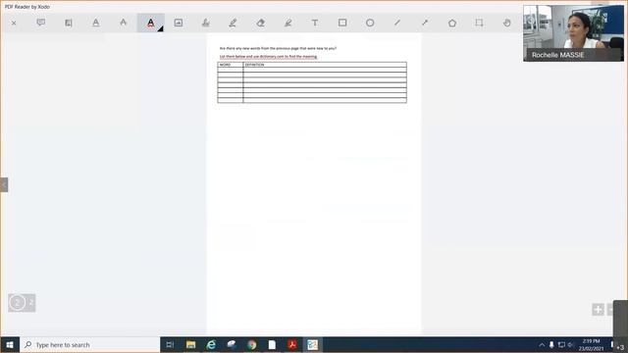This screenshot has height=353, width=628.
Task: Click the page number indicator overlay
Action: [22, 303]
